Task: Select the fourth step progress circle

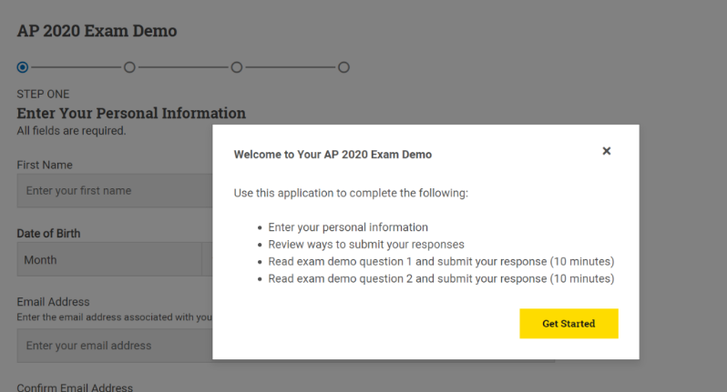Action: tap(343, 67)
